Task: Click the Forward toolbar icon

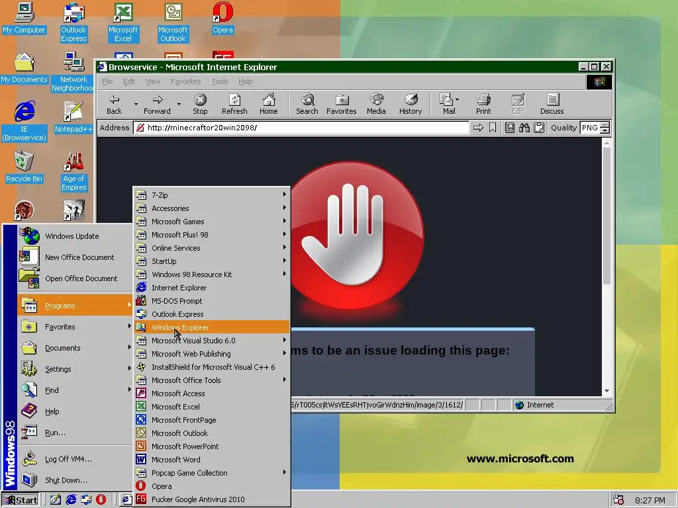Action: 157,104
